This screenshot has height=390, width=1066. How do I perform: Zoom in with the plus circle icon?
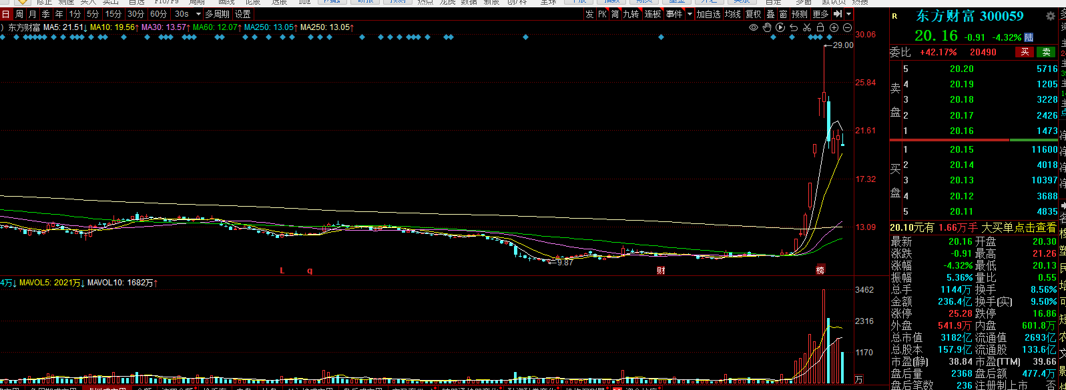[834, 27]
